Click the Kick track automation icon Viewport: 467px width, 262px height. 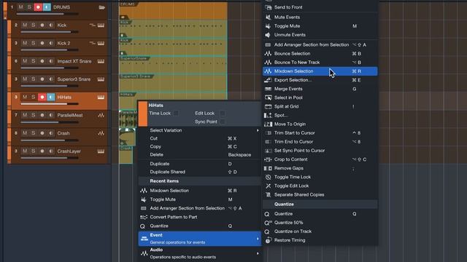click(x=93, y=25)
